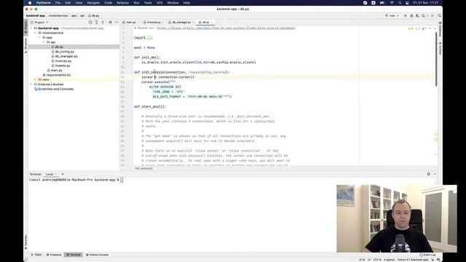
Task: Collapse backend-app root folder
Action: pyautogui.click(x=31, y=28)
